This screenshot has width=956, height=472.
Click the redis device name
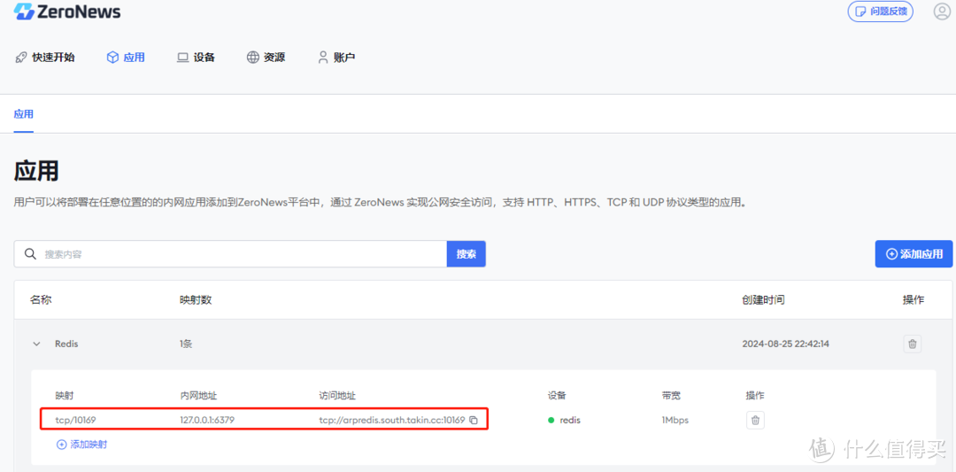pyautogui.click(x=570, y=420)
